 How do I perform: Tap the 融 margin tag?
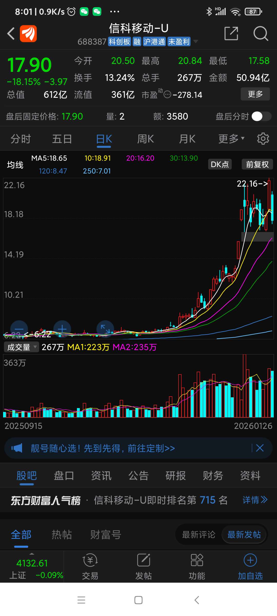point(137,42)
